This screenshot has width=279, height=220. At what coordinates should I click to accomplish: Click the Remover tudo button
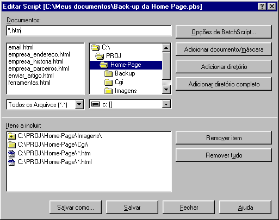tap(224, 155)
